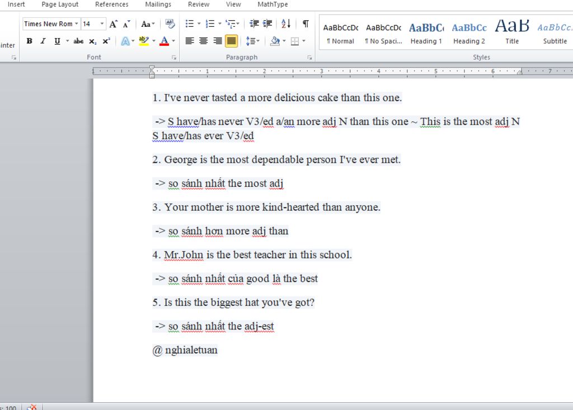The width and height of the screenshot is (573, 410).
Task: Click the Clear Formatting icon
Action: tap(170, 24)
